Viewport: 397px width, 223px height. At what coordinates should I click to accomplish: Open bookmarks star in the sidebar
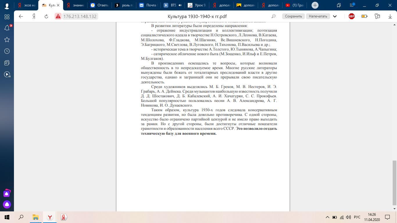click(7, 39)
